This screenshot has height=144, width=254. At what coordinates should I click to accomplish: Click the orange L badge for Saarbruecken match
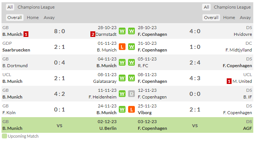click(x=122, y=47)
